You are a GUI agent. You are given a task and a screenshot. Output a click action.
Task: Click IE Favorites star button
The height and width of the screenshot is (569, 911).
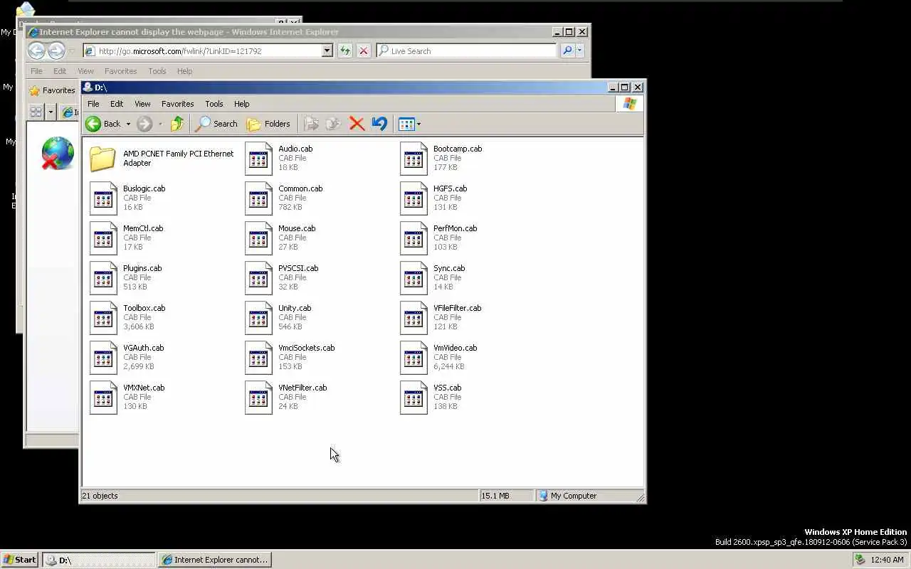coord(52,90)
